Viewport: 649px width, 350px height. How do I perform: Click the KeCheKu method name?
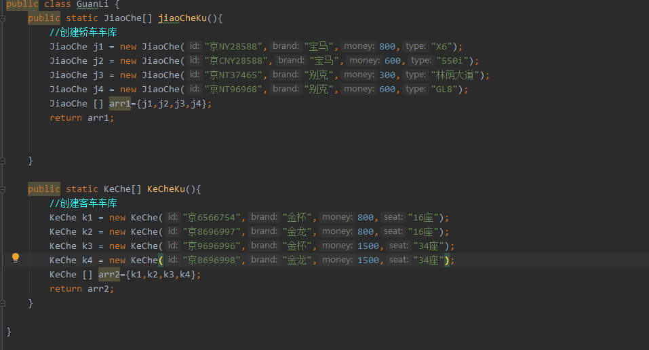pyautogui.click(x=166, y=189)
